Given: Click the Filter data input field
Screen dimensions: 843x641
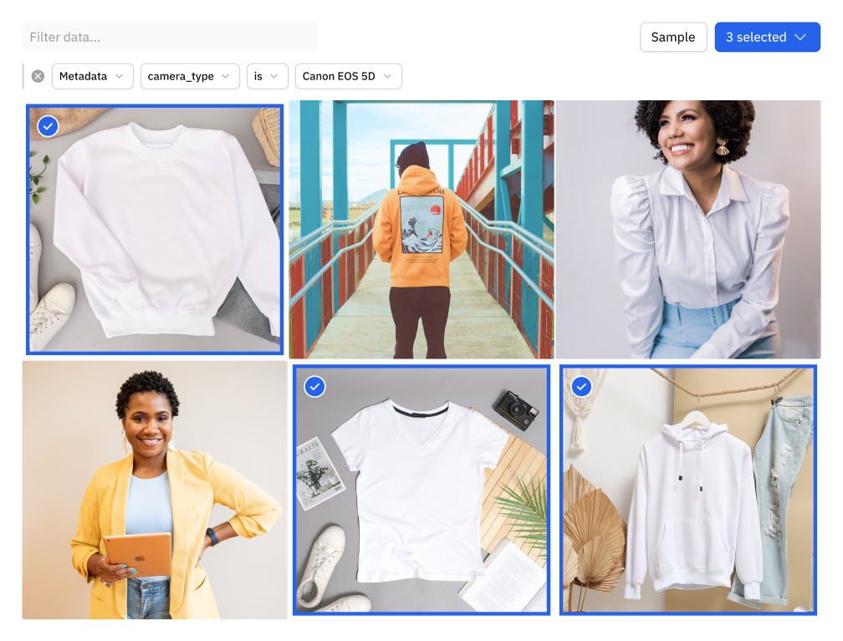Looking at the screenshot, I should 167,37.
